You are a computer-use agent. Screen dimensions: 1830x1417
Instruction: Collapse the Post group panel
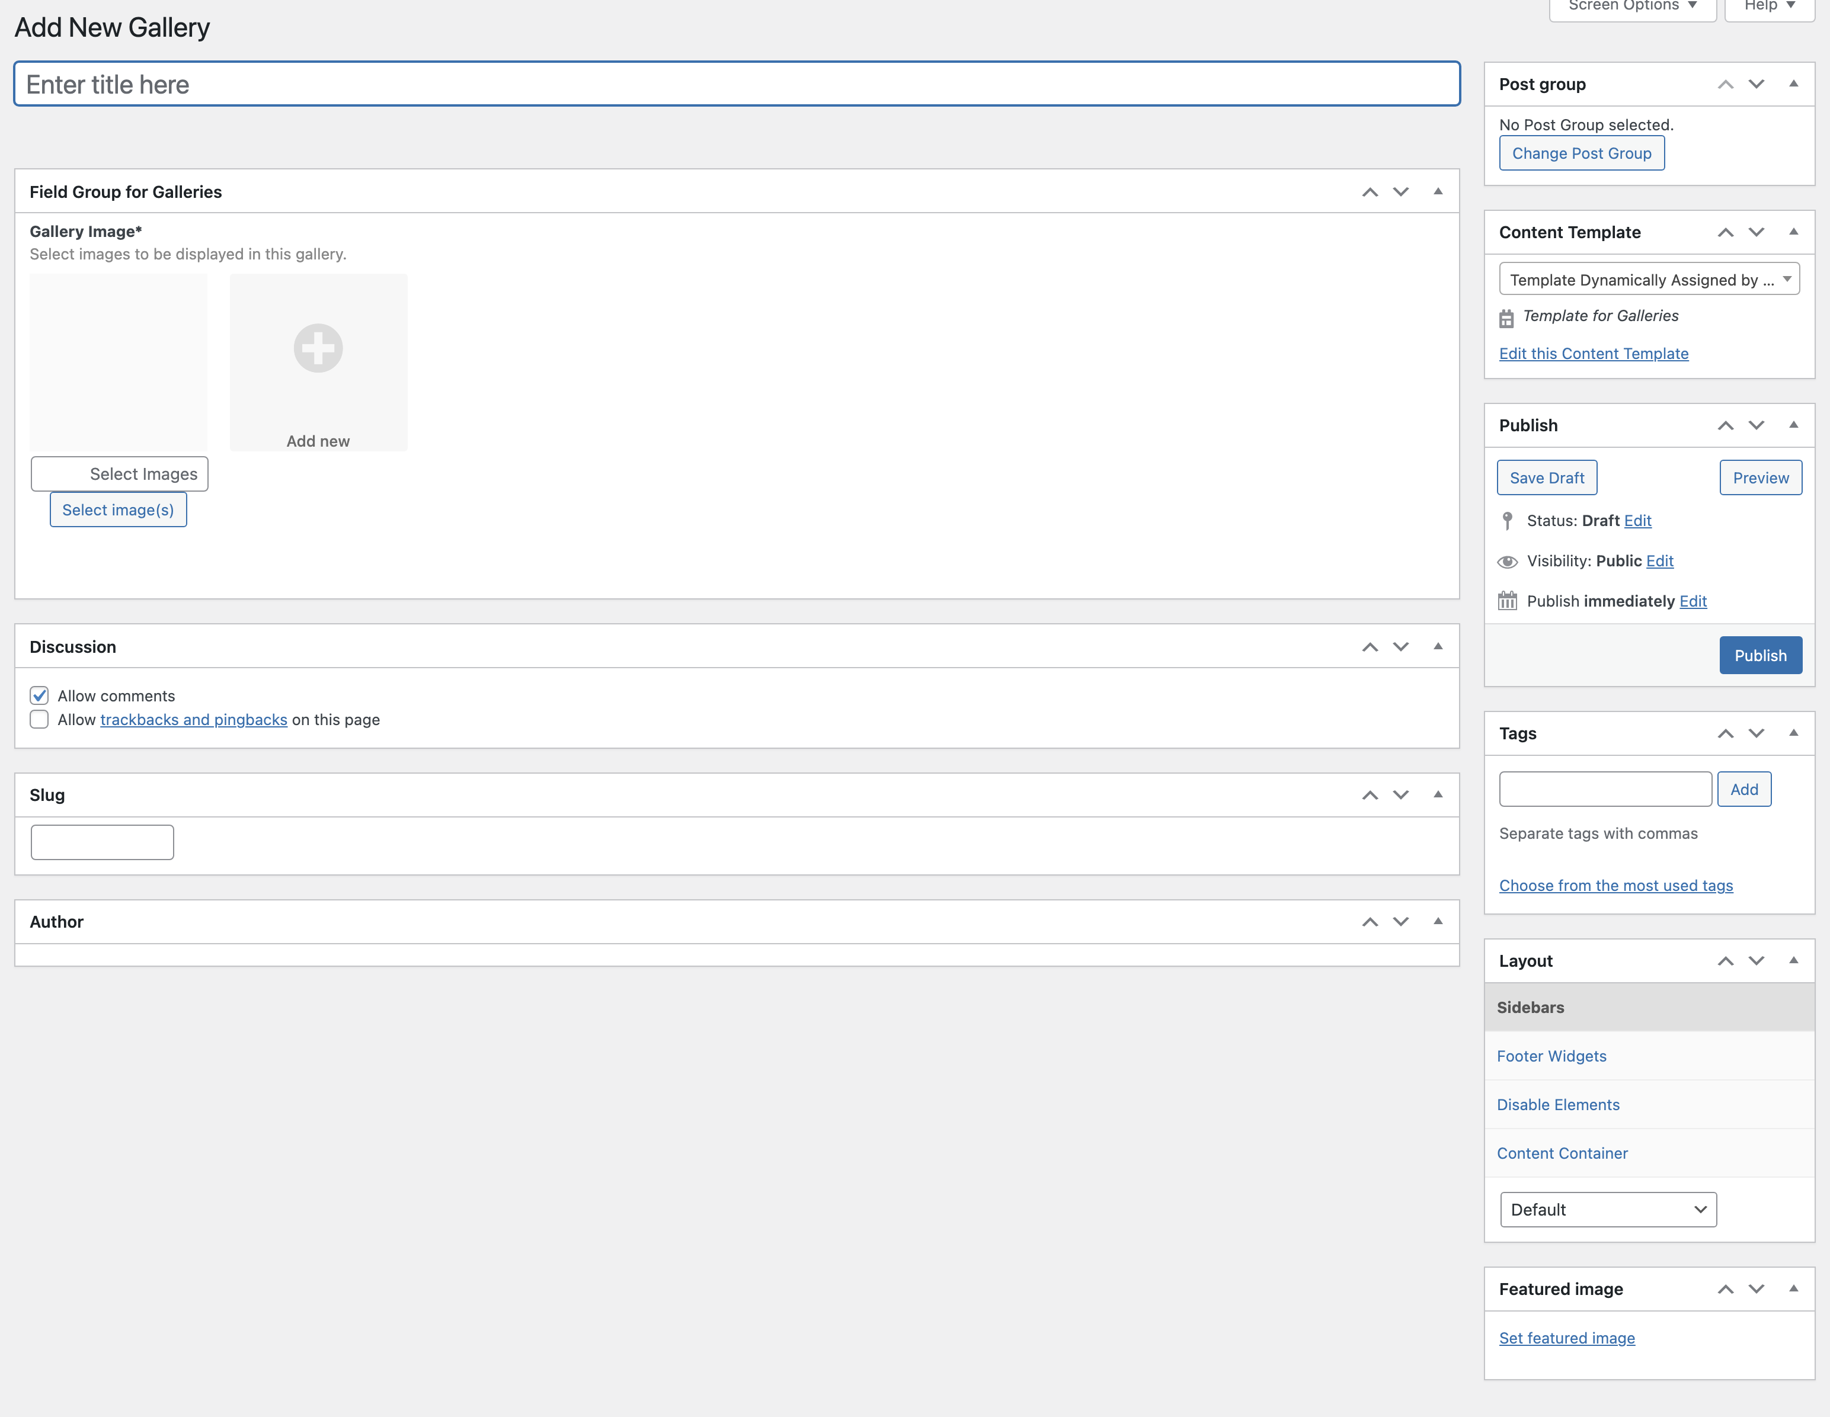[x=1793, y=84]
